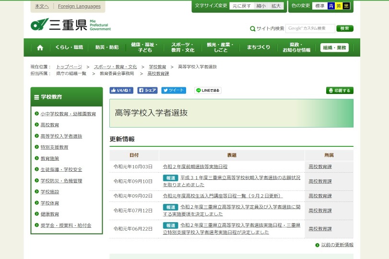Screen dimensions: 389x259
Task: Click the Mie Prefecture logo
Action: point(71,24)
